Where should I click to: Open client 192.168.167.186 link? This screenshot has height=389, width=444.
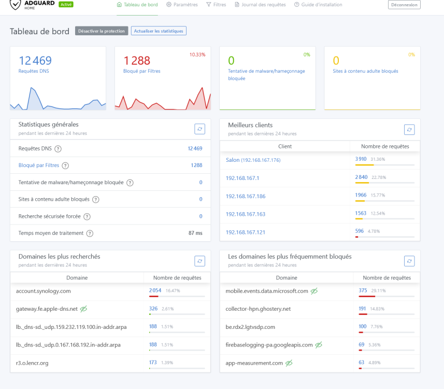coord(246,196)
